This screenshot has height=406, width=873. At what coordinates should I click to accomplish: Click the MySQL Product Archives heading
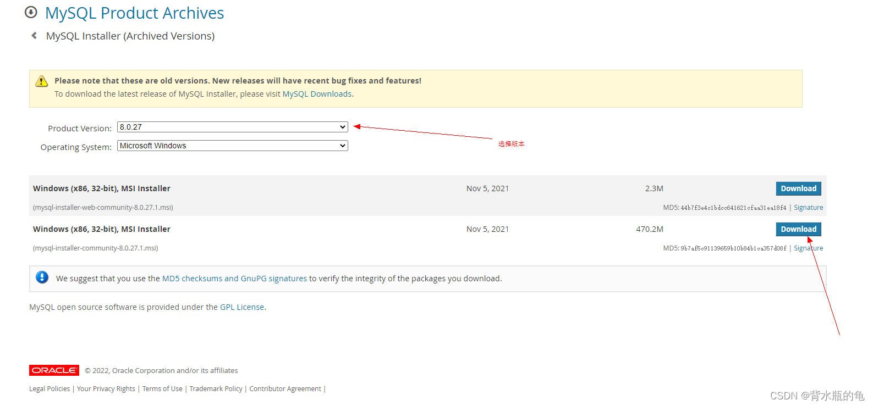[134, 13]
